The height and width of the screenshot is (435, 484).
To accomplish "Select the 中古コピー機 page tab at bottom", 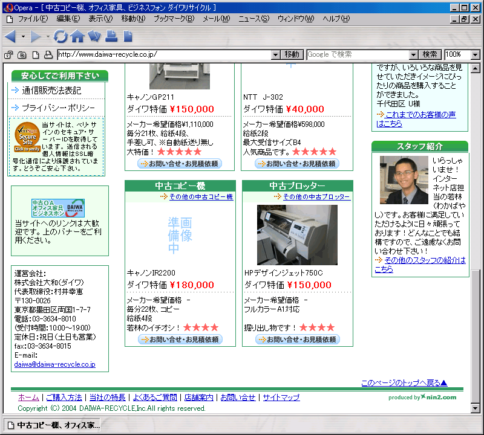I will point(53,425).
